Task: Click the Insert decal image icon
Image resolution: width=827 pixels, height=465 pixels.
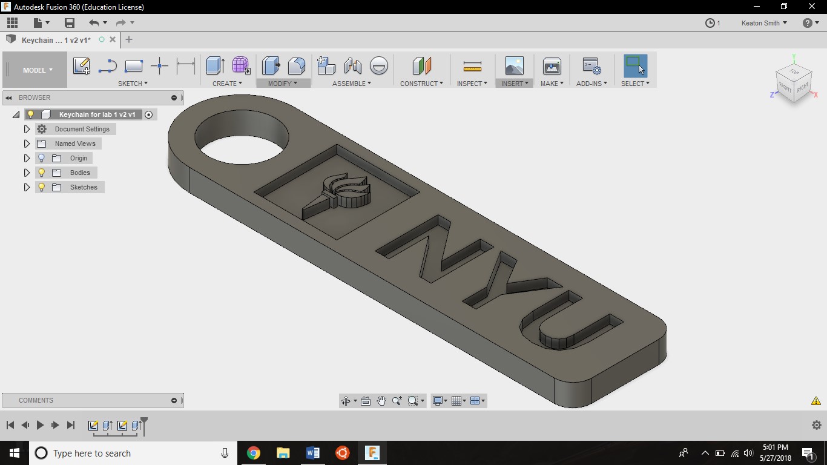Action: (514, 65)
